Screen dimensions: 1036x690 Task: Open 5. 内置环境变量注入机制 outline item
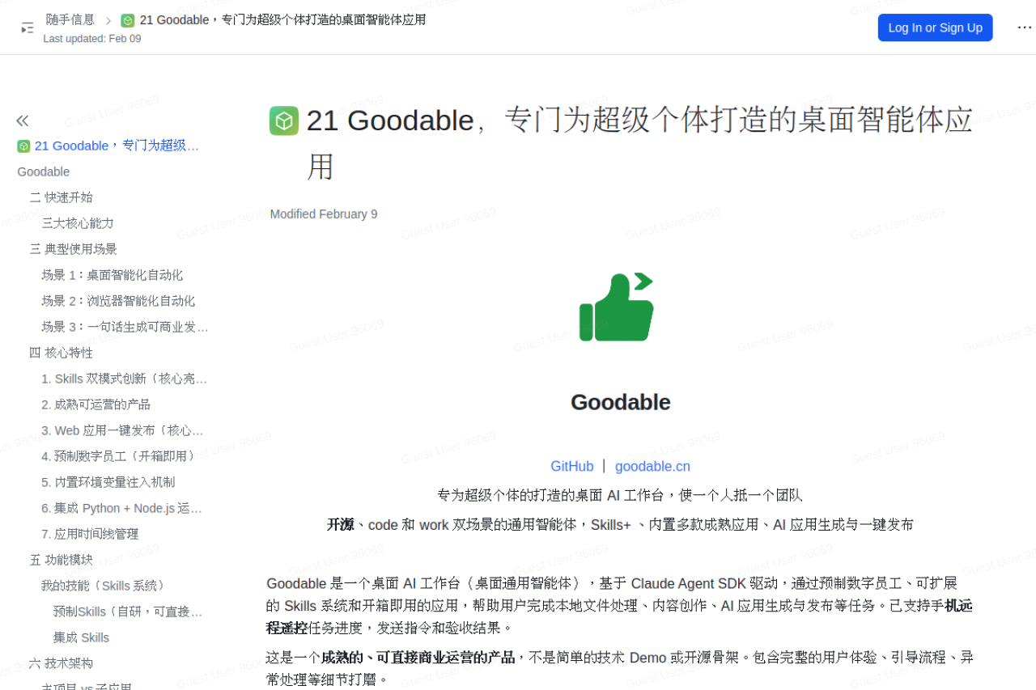pyautogui.click(x=108, y=482)
